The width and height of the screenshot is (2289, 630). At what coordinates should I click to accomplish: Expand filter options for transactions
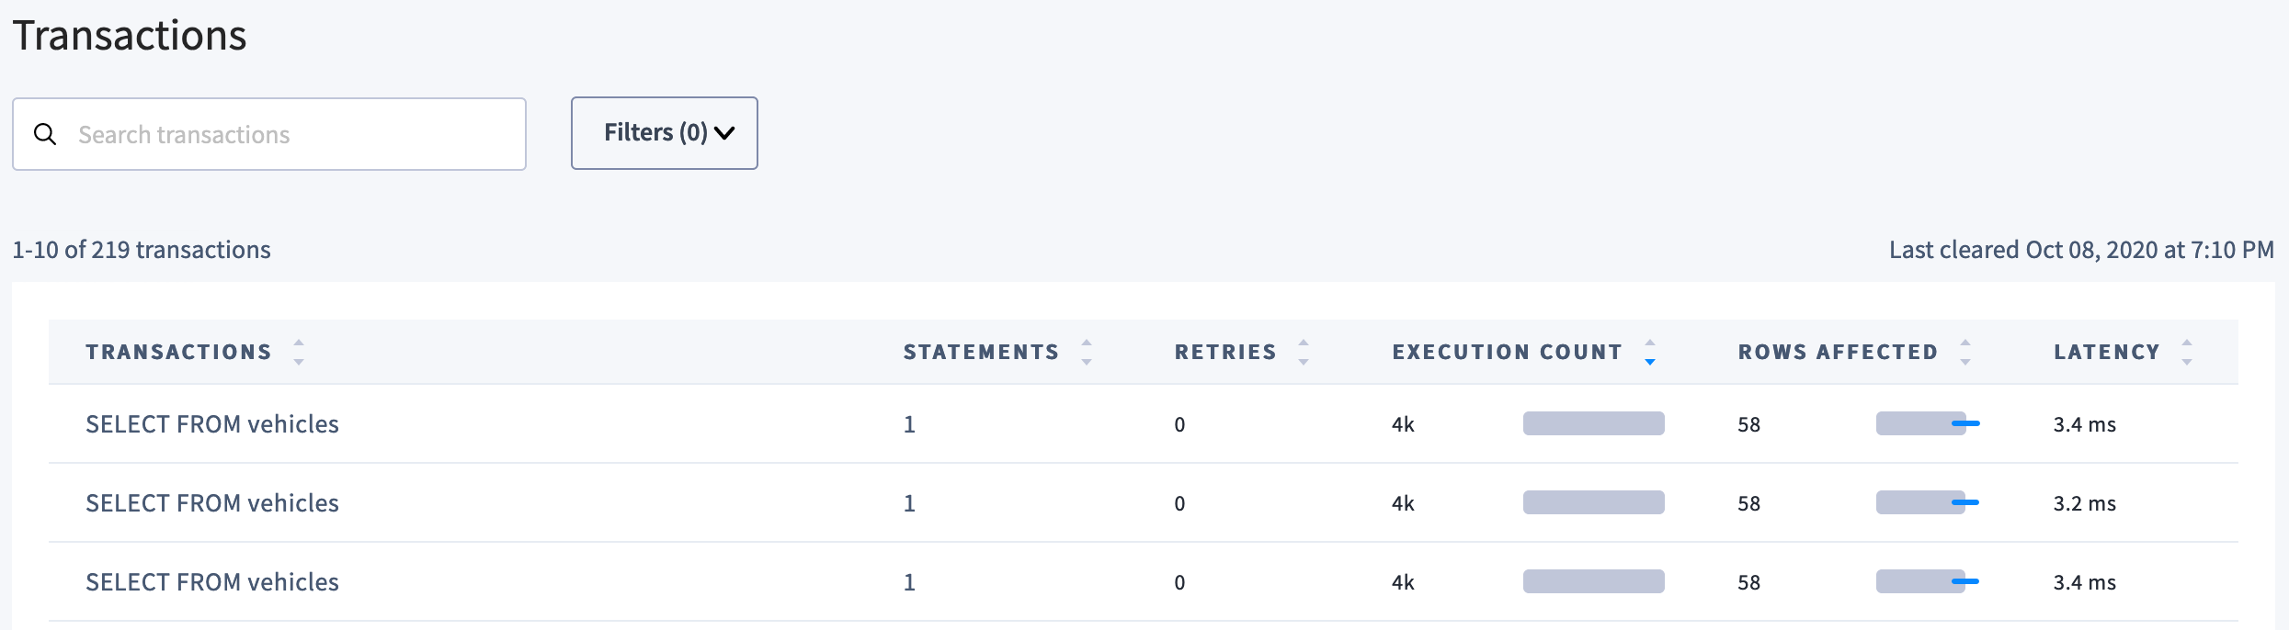(x=664, y=132)
